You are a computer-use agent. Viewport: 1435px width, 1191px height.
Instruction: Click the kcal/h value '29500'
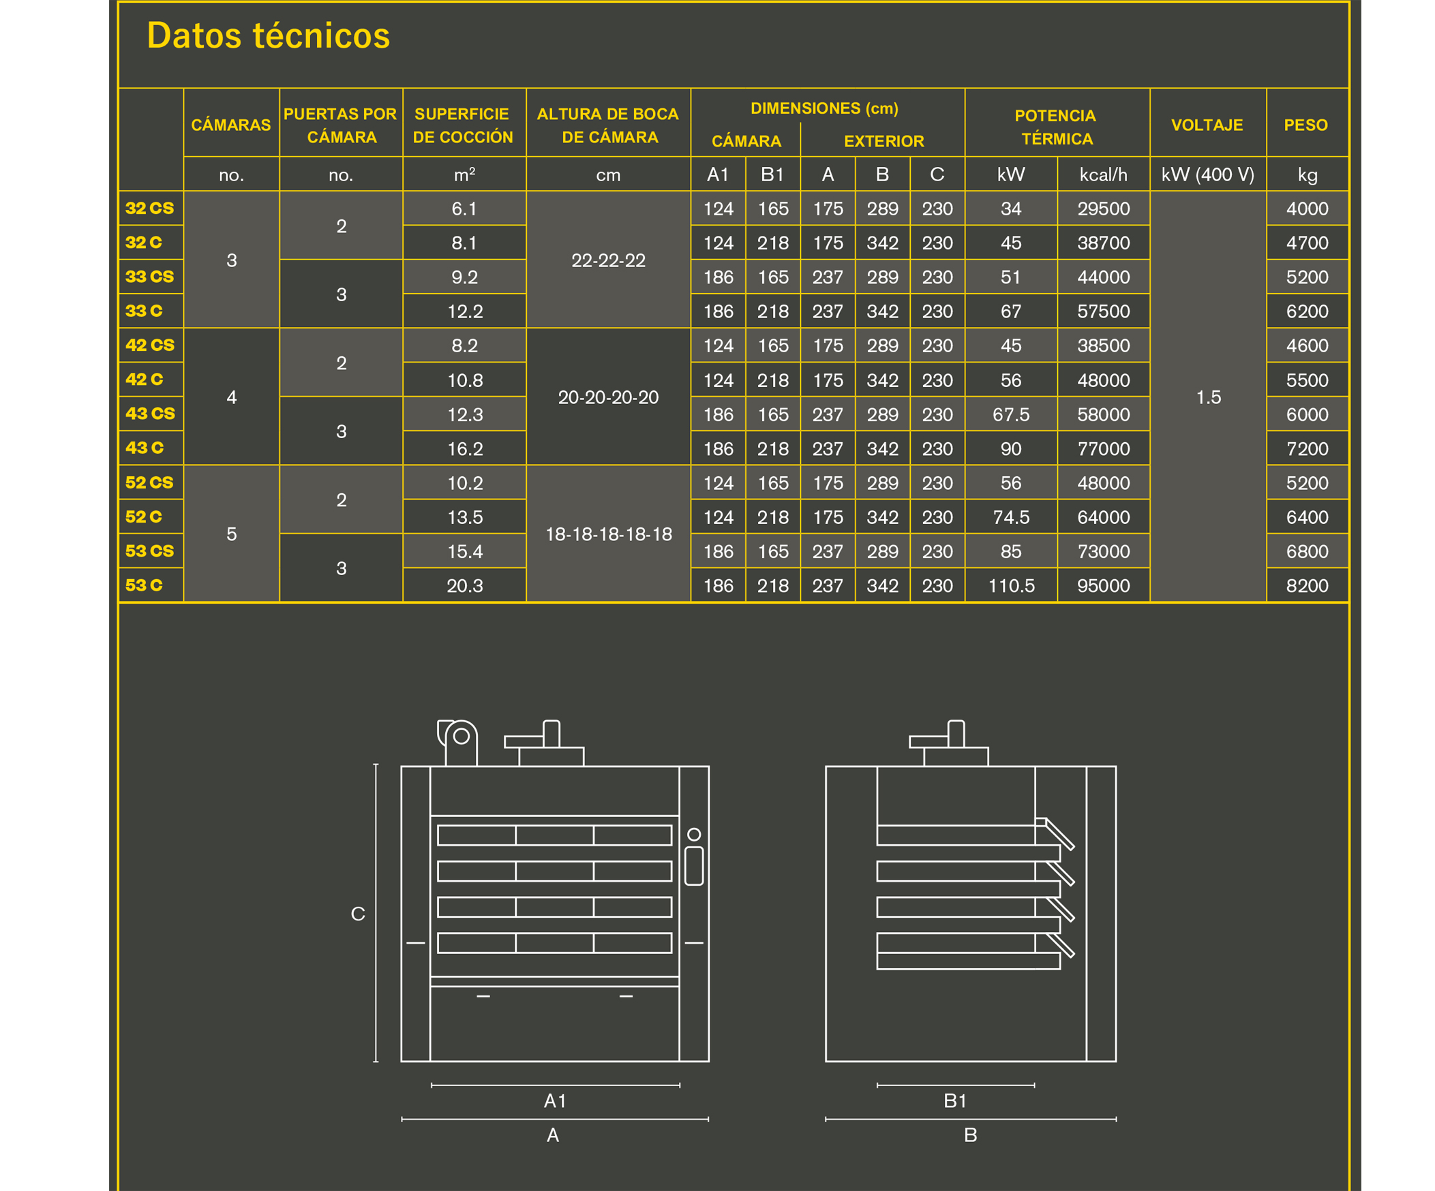pos(1103,209)
